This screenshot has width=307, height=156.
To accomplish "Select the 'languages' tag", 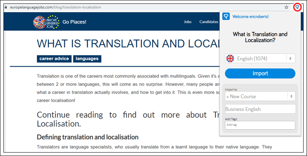I will click(87, 59).
